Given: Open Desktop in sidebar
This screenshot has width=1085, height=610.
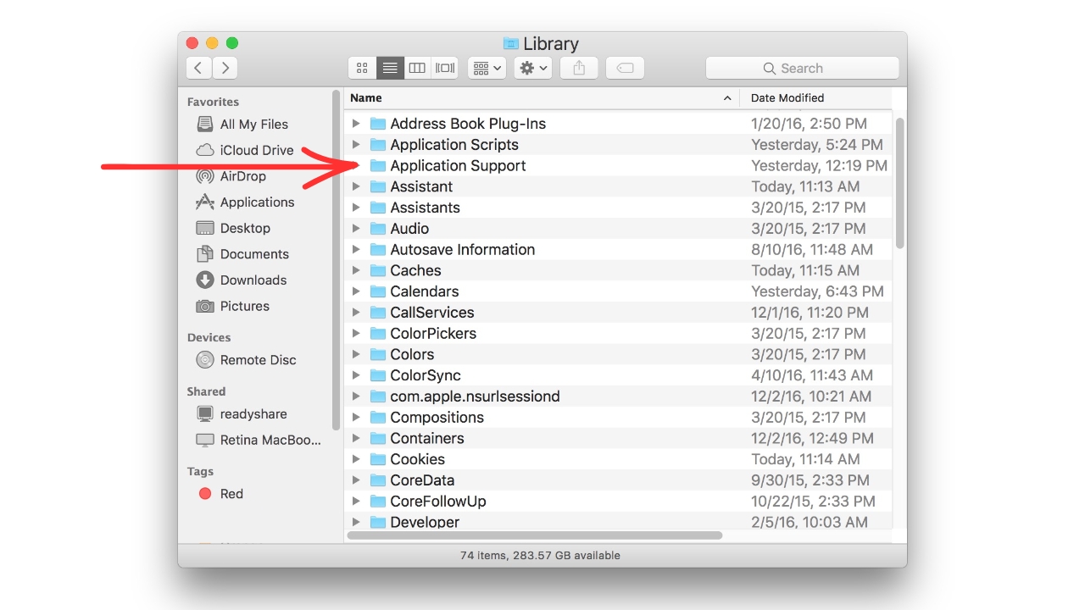Looking at the screenshot, I should click(x=233, y=228).
